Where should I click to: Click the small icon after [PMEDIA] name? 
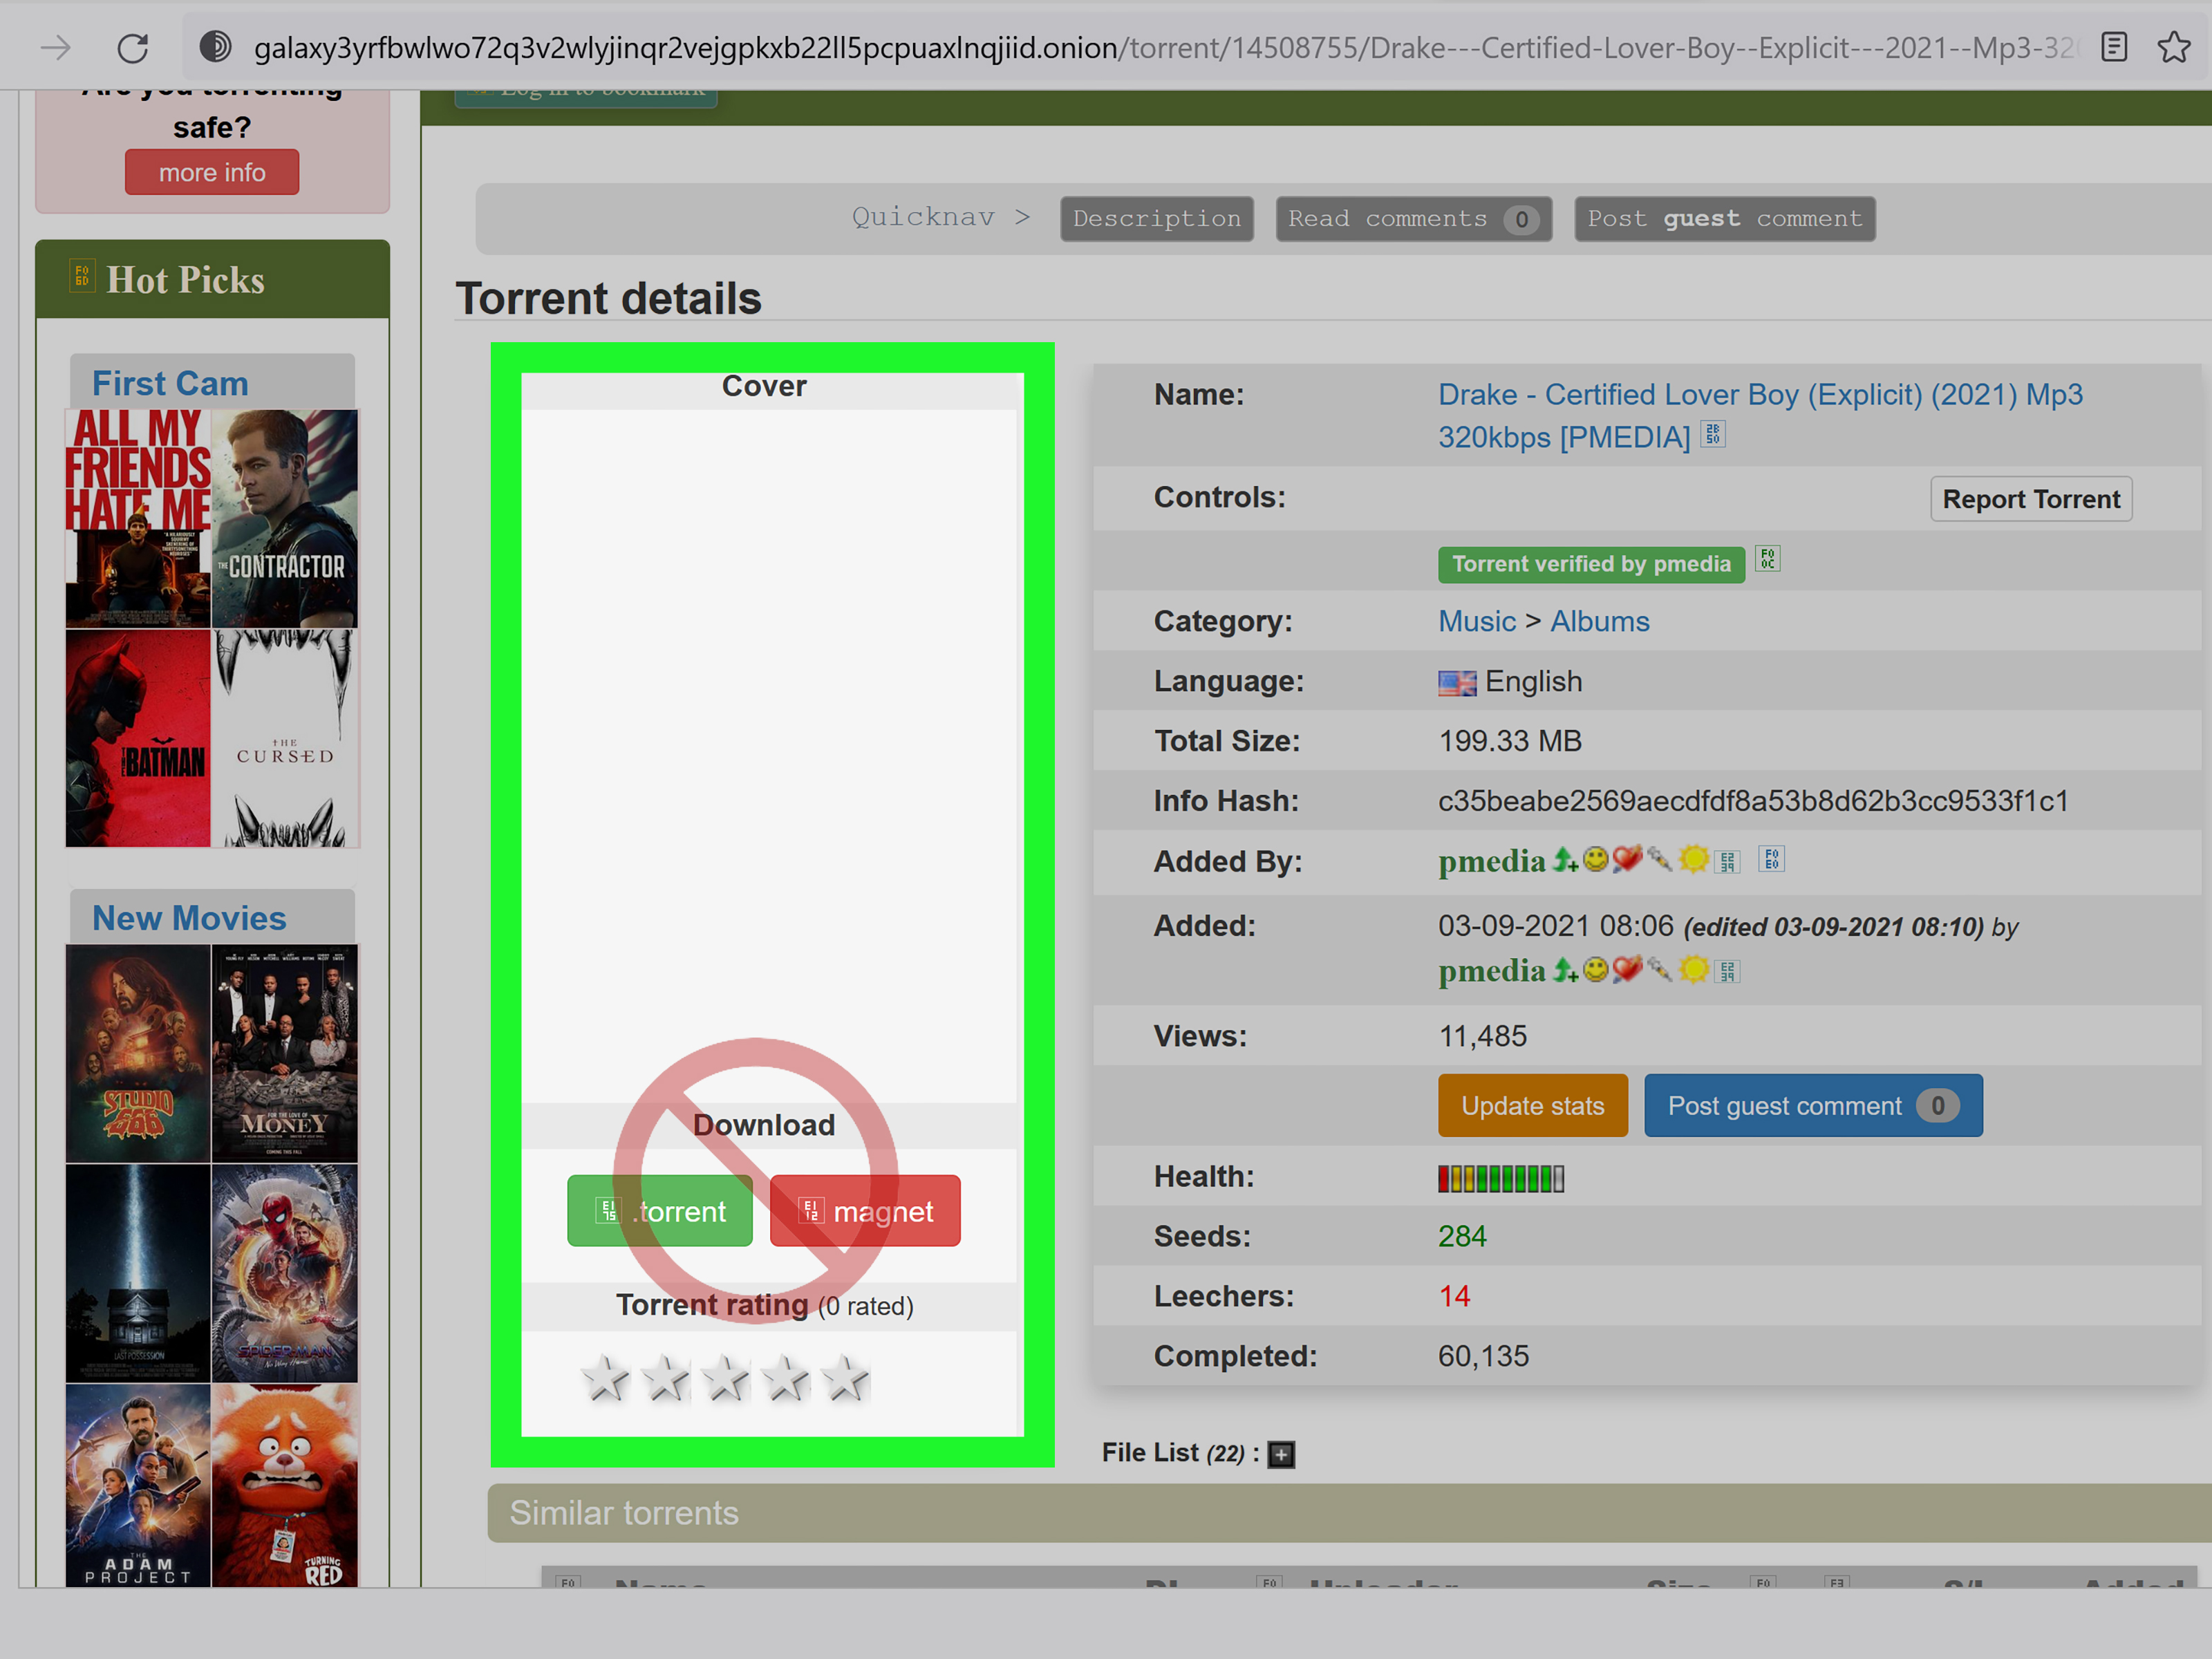tap(1713, 435)
